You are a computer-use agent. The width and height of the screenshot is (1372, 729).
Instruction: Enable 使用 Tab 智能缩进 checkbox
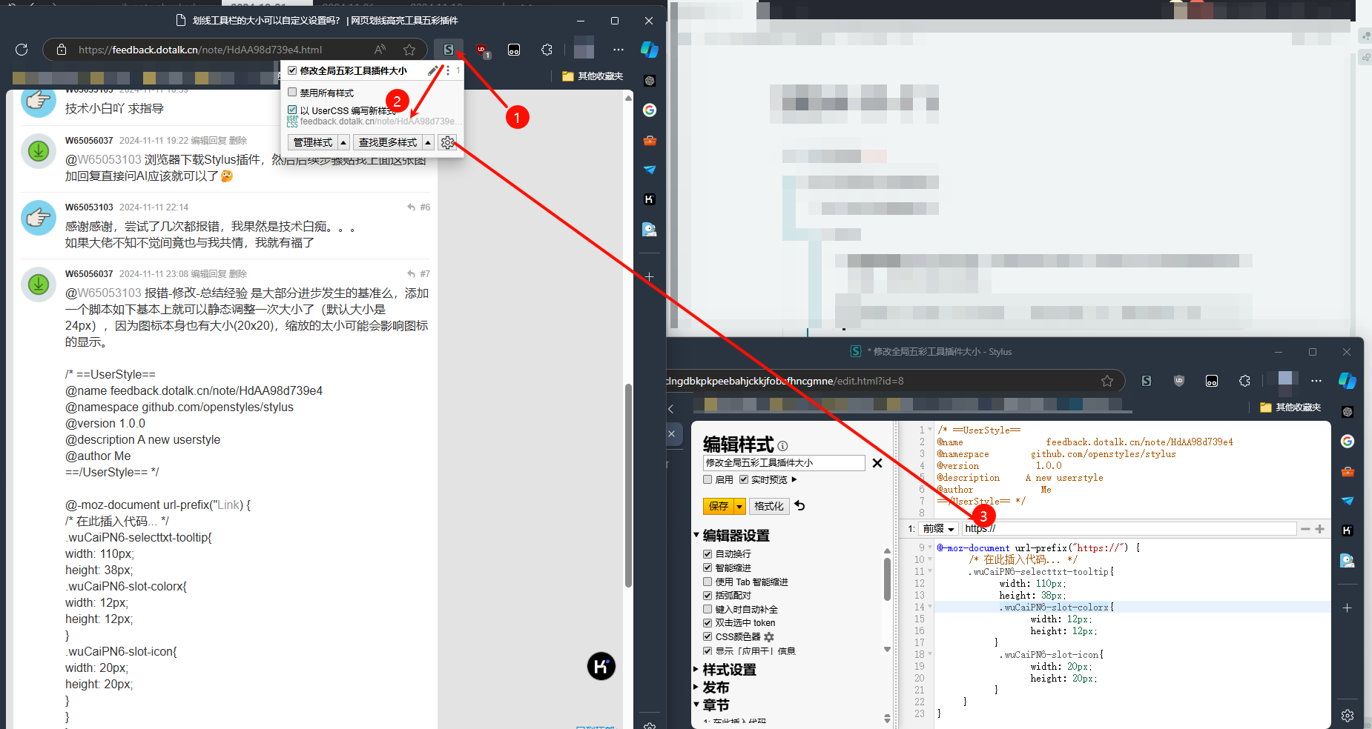point(708,582)
